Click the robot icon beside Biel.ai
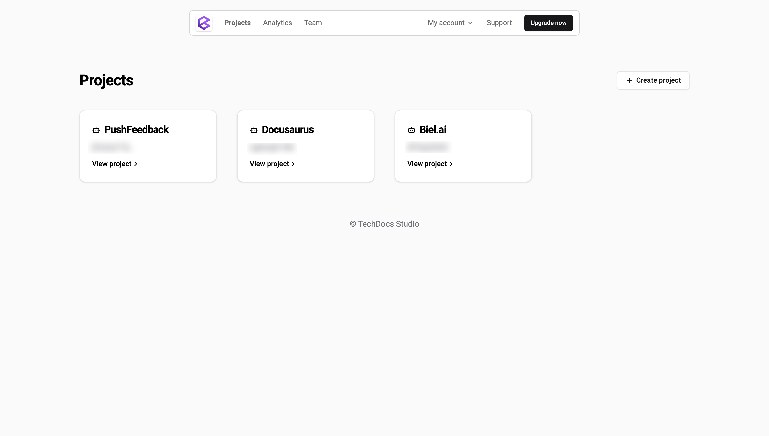The height and width of the screenshot is (436, 769). (x=411, y=129)
